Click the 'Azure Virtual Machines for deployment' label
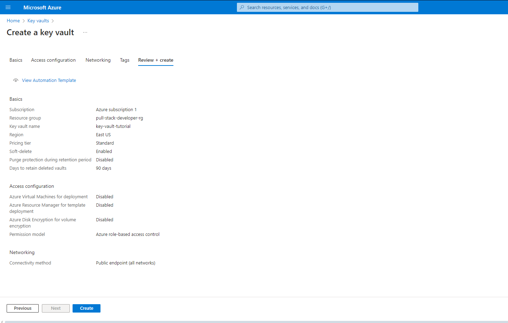This screenshot has width=508, height=323. [48, 197]
